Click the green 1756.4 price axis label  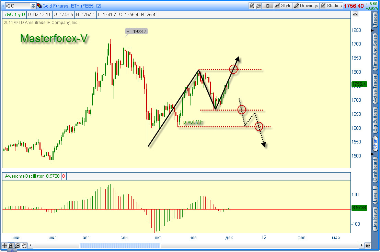(359, 84)
